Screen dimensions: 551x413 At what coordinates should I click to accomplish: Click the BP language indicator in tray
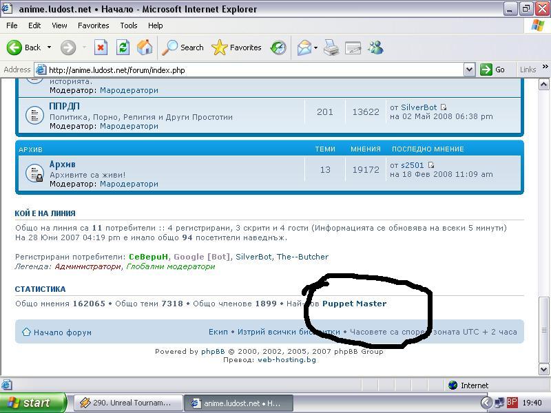(x=512, y=402)
